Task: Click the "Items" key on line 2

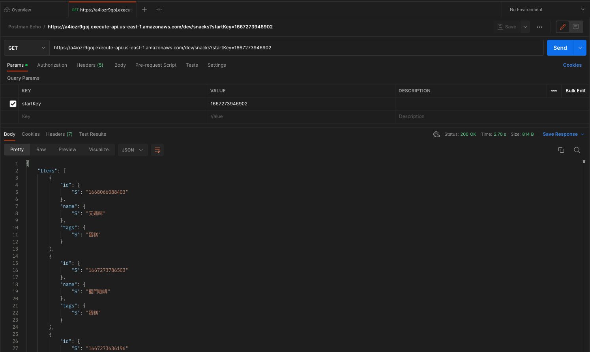Action: tap(48, 171)
